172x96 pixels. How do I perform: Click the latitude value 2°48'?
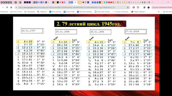(x=148, y=69)
